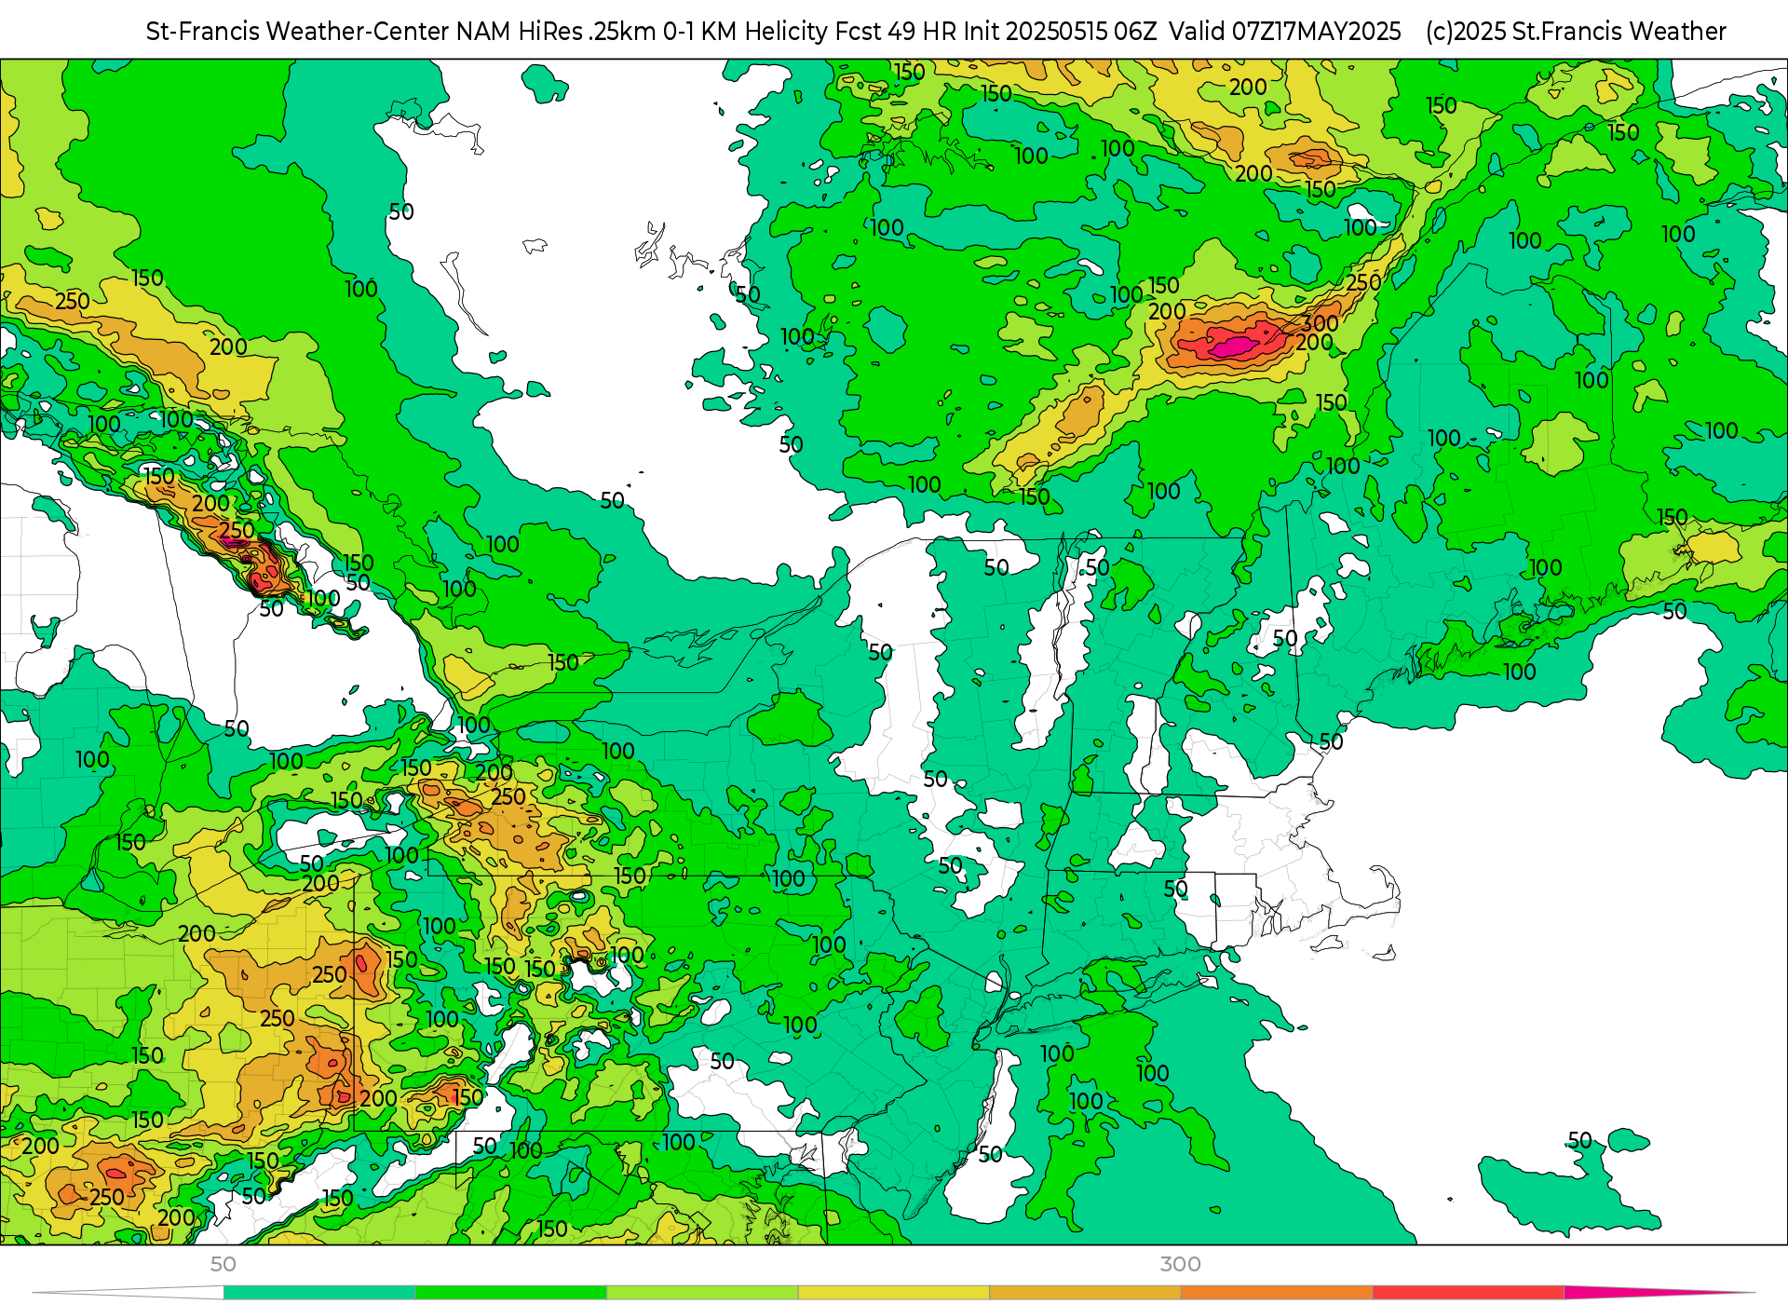1788x1304 pixels.
Task: Click the teal 50–100 colorbar segment
Action: point(319,1293)
